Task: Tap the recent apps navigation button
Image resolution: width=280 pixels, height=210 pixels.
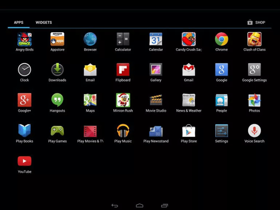Action: 164,206
